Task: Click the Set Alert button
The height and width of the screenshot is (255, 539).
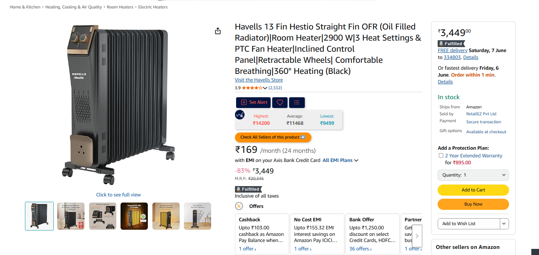Action: click(x=253, y=103)
